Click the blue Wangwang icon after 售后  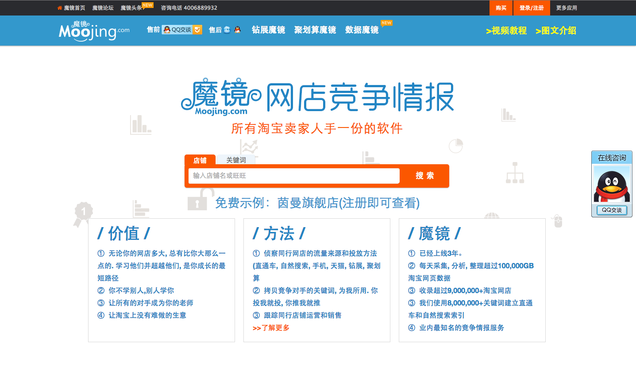(x=227, y=30)
